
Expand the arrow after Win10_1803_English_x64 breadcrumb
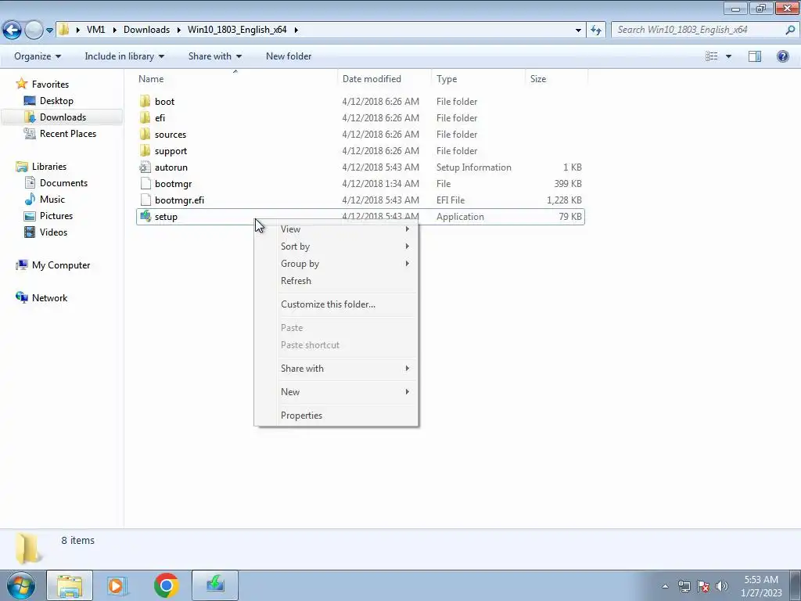[296, 30]
